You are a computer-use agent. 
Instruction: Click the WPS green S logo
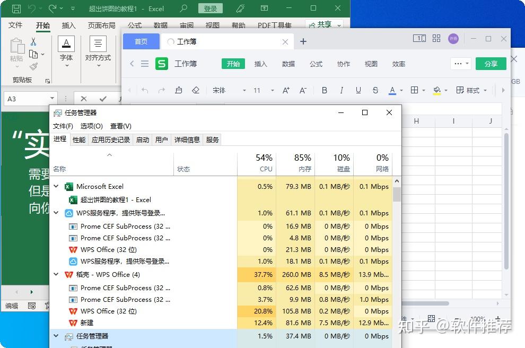[162, 64]
